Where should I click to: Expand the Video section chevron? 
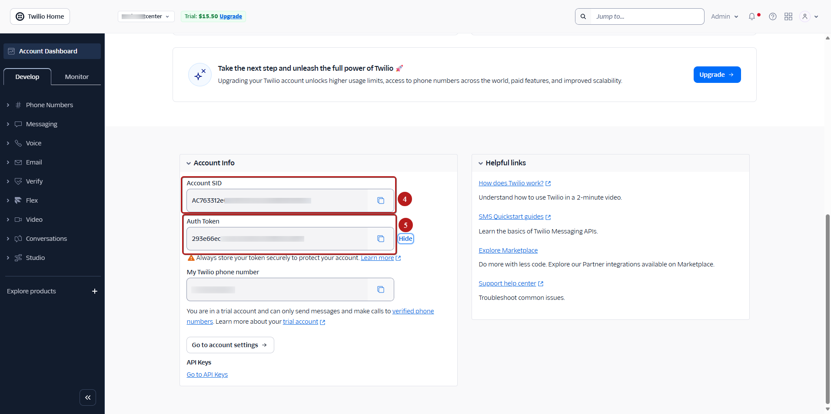pyautogui.click(x=8, y=220)
